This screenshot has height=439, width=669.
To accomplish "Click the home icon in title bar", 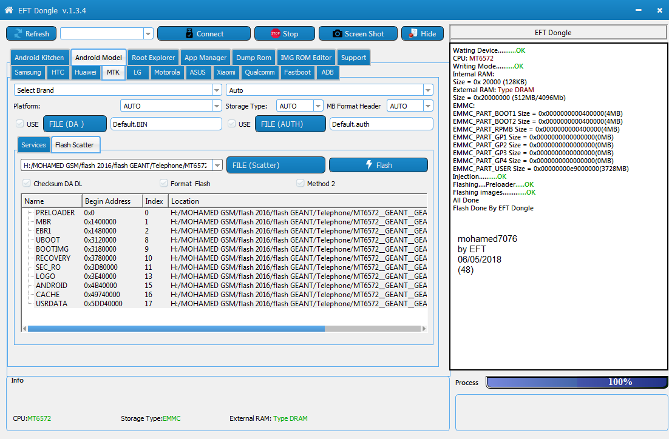I will click(8, 10).
